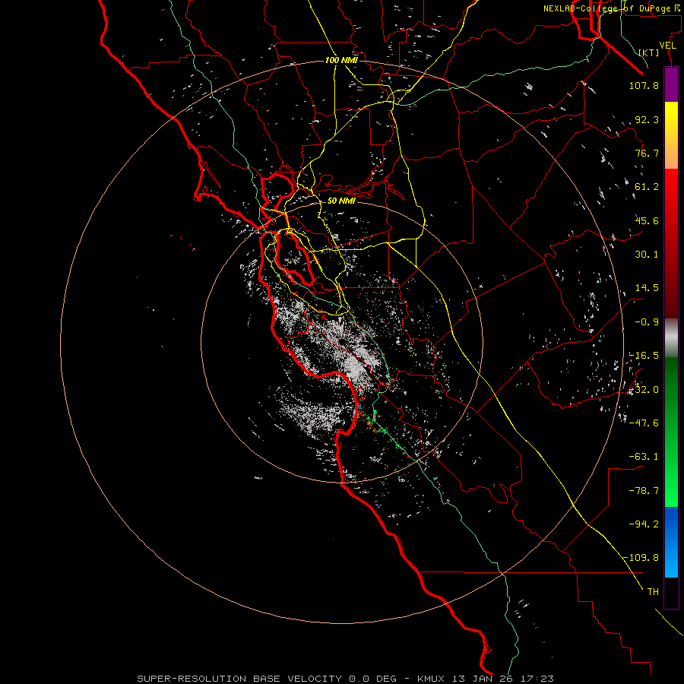Click the 61.2 velocity scale value

(647, 187)
